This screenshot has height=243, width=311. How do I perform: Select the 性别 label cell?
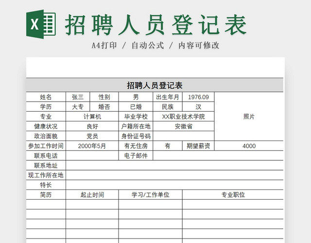pos(104,97)
